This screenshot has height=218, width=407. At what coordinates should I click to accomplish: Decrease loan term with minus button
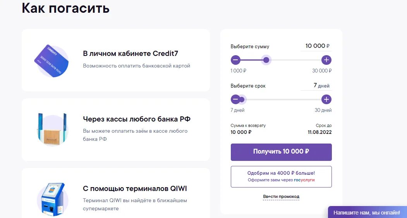pyautogui.click(x=235, y=100)
